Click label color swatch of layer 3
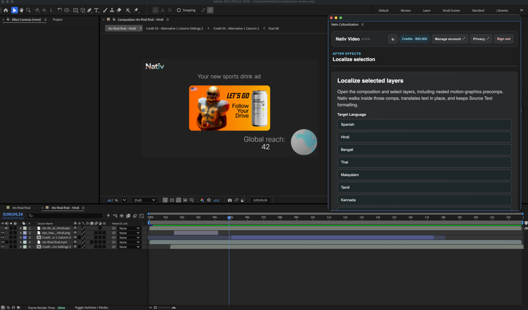This screenshot has height=310, width=528. (x=25, y=238)
